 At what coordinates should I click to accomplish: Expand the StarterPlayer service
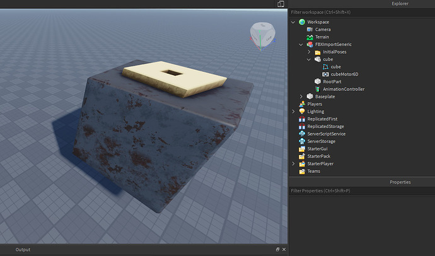tap(293, 164)
